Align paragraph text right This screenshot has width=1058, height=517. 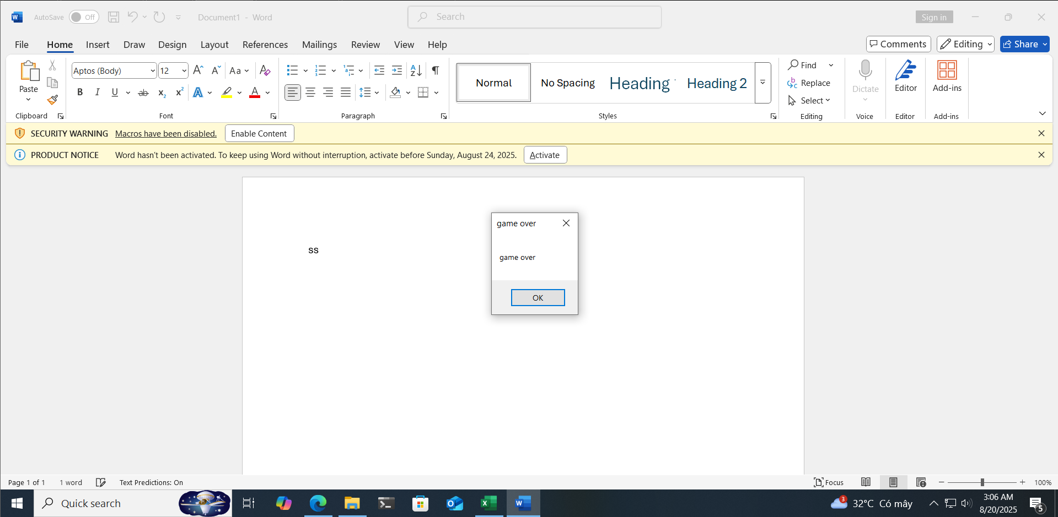pyautogui.click(x=328, y=92)
